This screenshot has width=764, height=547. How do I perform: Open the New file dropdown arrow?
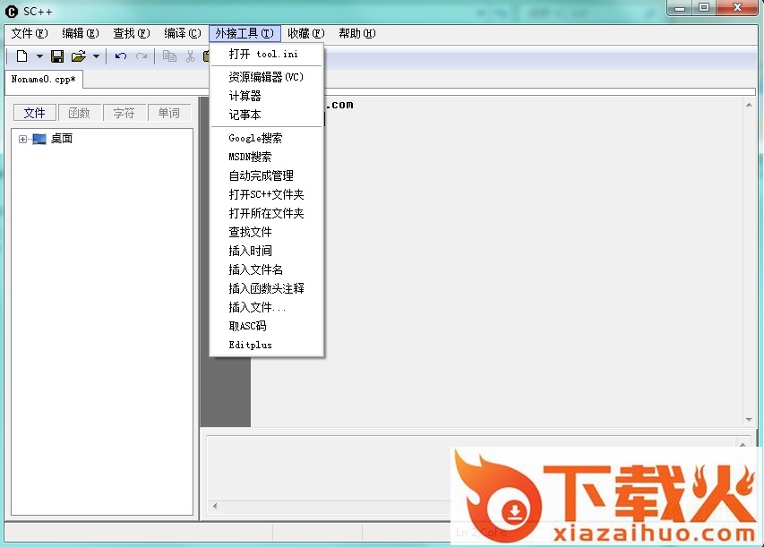tap(39, 56)
